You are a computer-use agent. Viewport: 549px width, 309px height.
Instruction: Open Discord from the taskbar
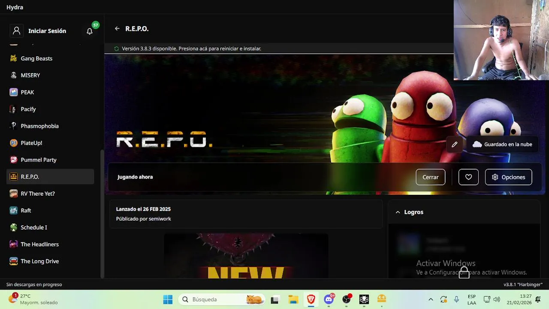coord(329,299)
